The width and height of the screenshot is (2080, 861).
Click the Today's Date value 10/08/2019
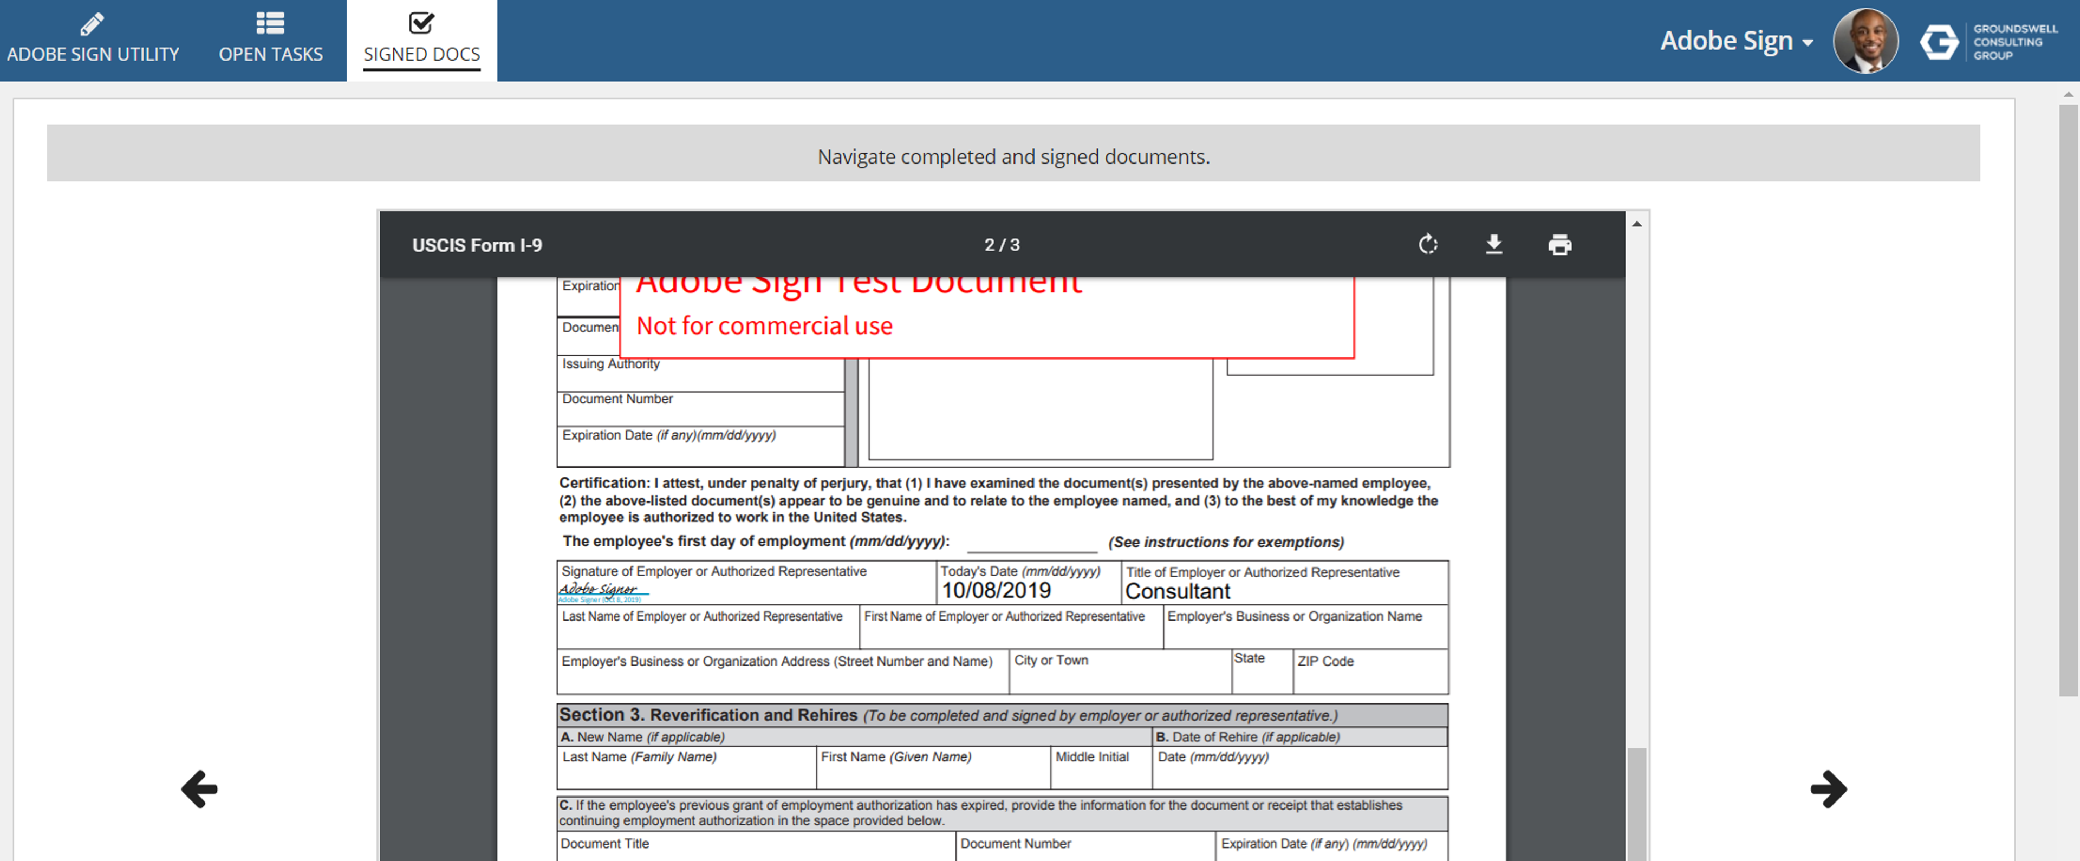(997, 591)
